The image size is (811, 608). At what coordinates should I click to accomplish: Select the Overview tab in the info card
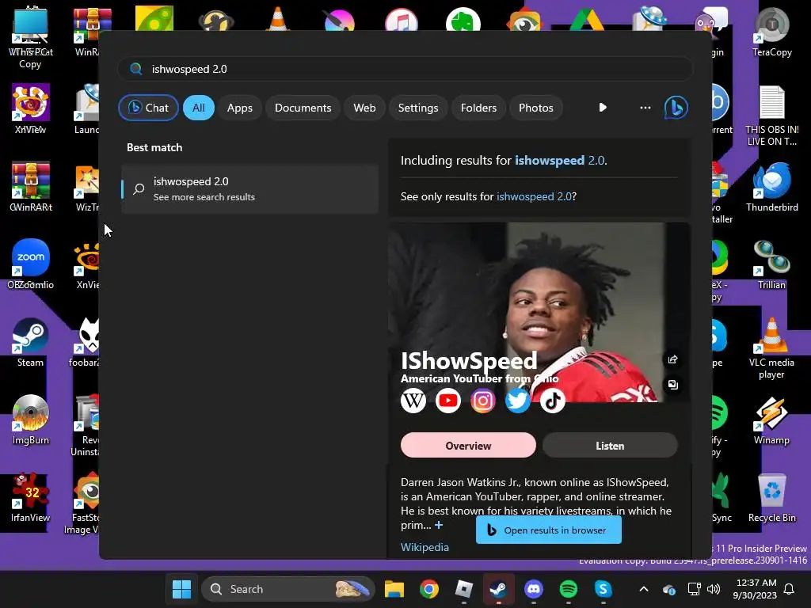pyautogui.click(x=468, y=445)
